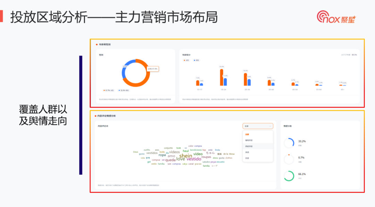375x207 pixels.
Task: Click the orange dot icon beside 内容评论情感分析
Action: pos(96,116)
